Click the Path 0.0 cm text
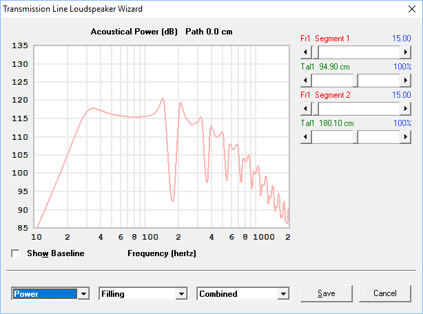Image resolution: width=423 pixels, height=314 pixels. [209, 32]
